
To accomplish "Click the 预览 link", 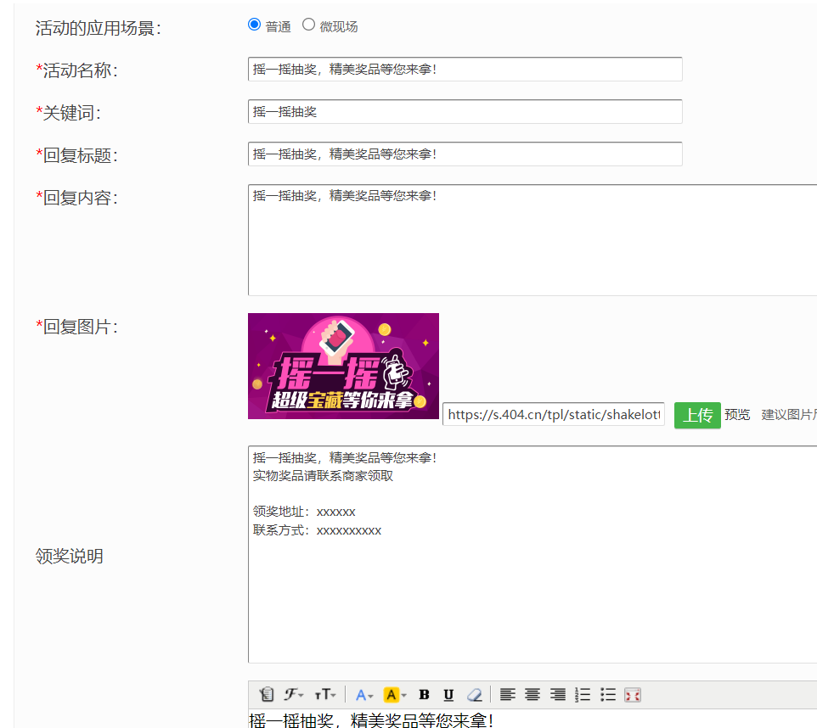I will click(737, 415).
